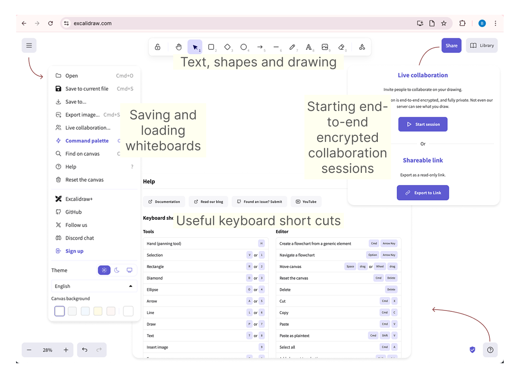Click the redo arrow button
The width and height of the screenshot is (517, 378).
pyautogui.click(x=99, y=350)
